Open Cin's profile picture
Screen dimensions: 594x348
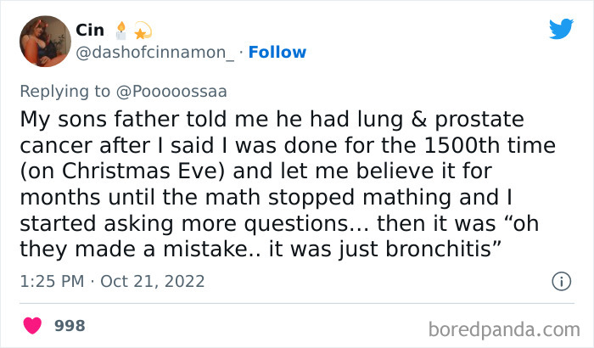44,40
